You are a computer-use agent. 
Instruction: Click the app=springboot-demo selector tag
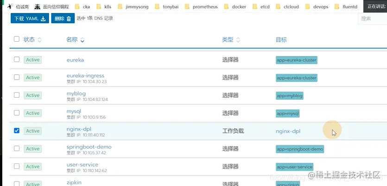(300, 149)
